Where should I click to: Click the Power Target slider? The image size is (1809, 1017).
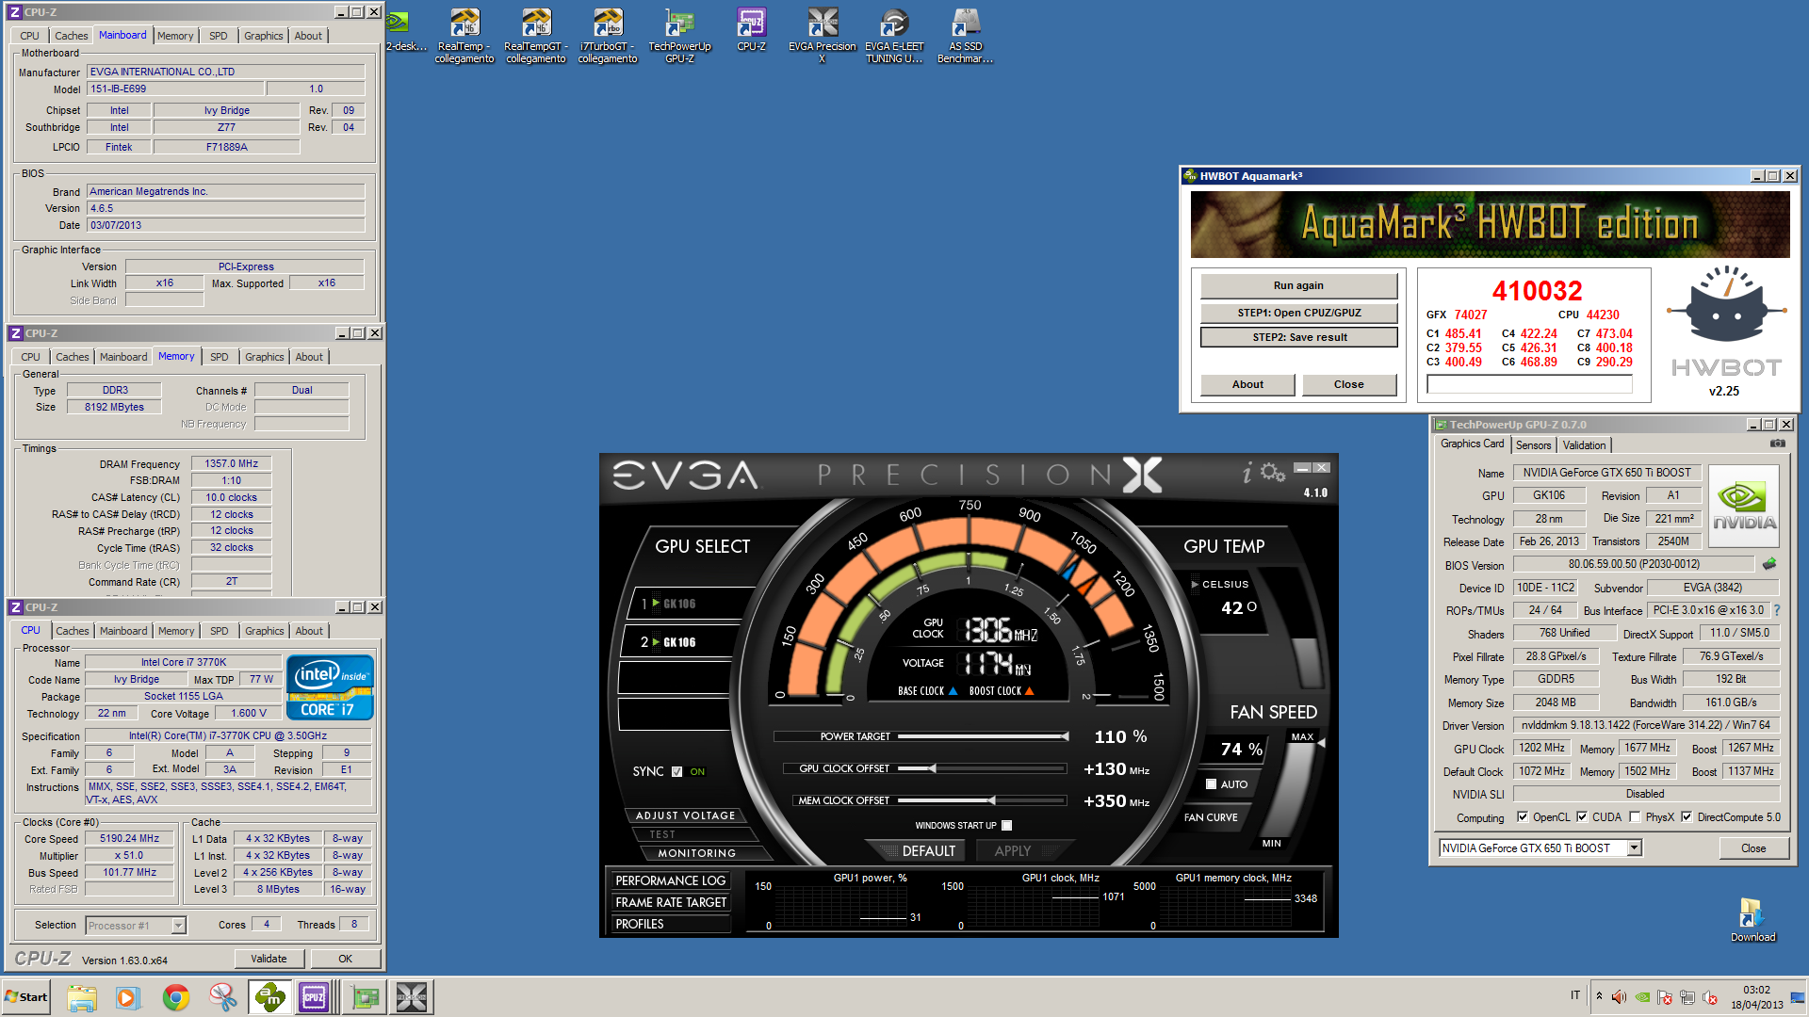[982, 736]
